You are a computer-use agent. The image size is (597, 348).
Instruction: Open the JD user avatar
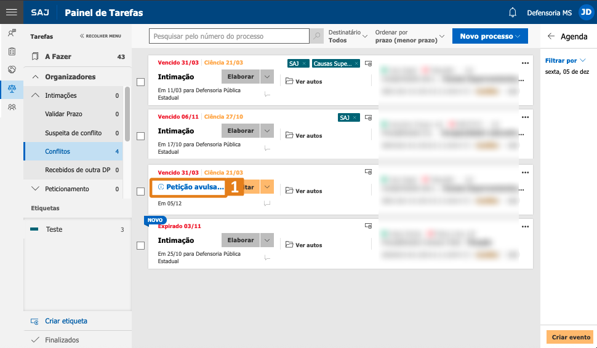point(585,12)
